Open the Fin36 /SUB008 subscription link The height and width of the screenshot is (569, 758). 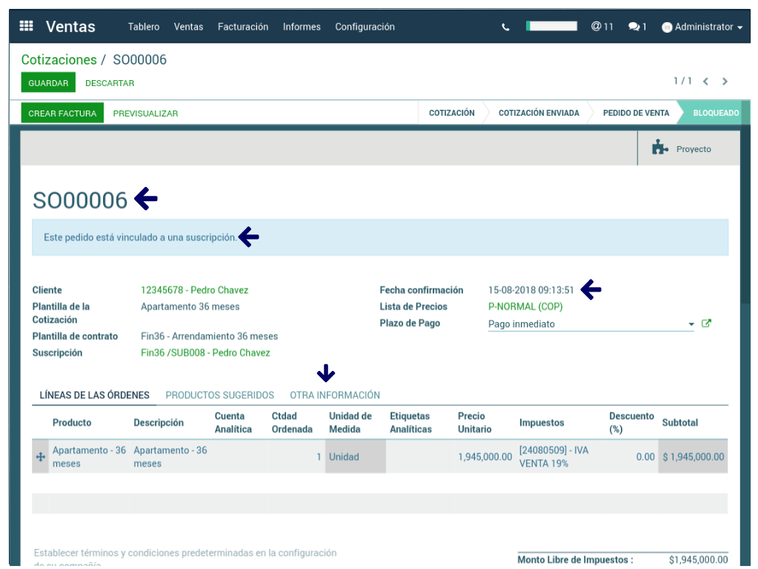205,353
